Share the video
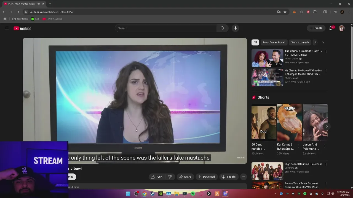This screenshot has height=198, width=353. pyautogui.click(x=185, y=177)
